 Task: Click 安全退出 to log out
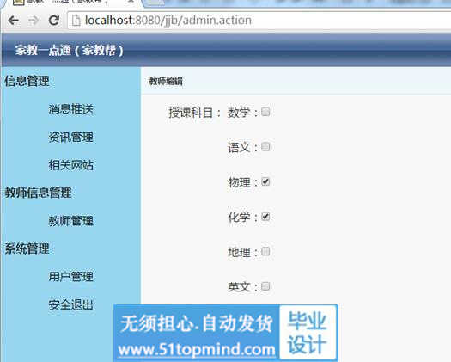point(70,305)
